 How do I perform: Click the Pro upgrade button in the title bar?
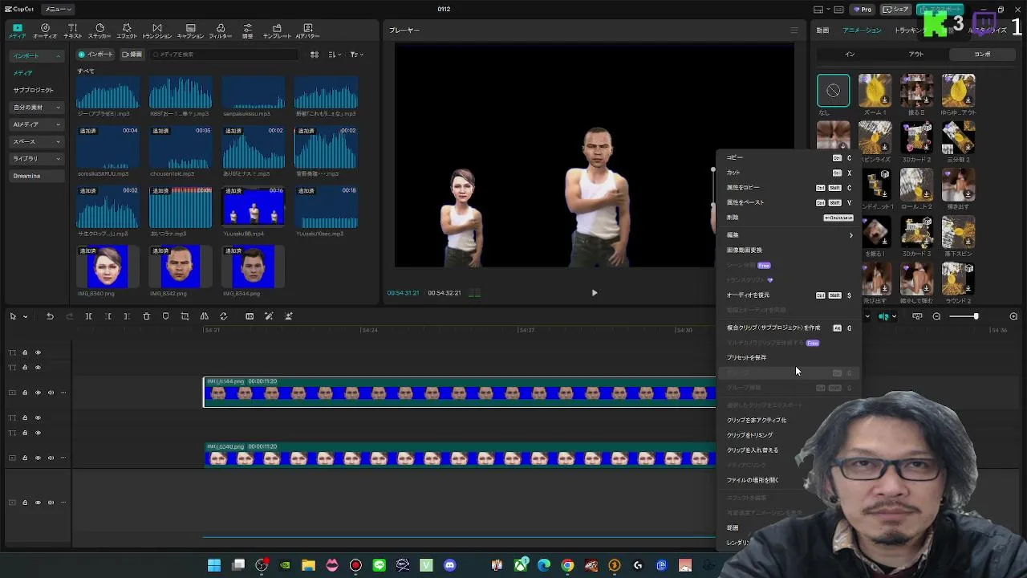point(863,10)
